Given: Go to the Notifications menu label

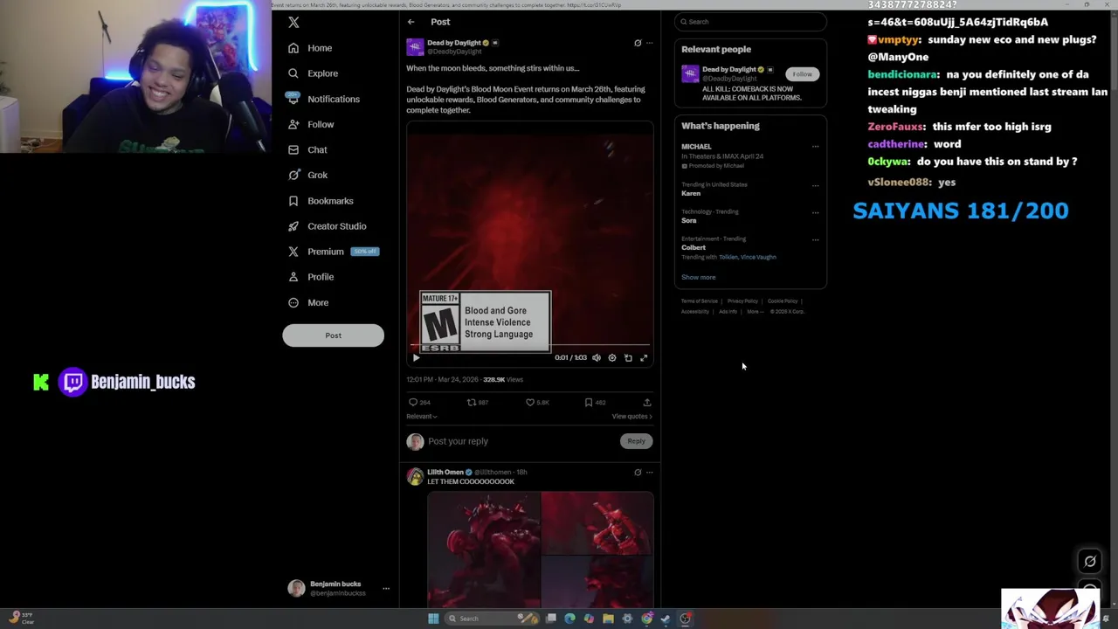Looking at the screenshot, I should [334, 99].
